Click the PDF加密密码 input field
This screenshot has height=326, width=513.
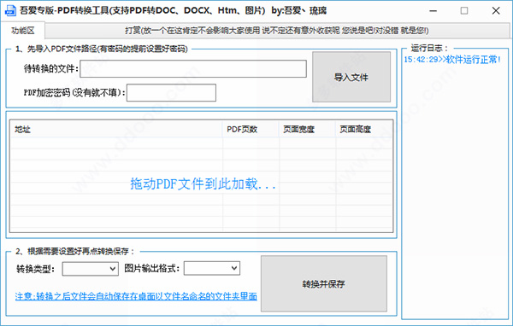(x=171, y=93)
